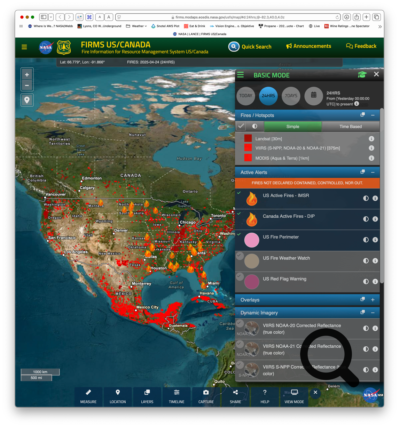Show info for VIIRS 375m layer

pyautogui.click(x=371, y=148)
